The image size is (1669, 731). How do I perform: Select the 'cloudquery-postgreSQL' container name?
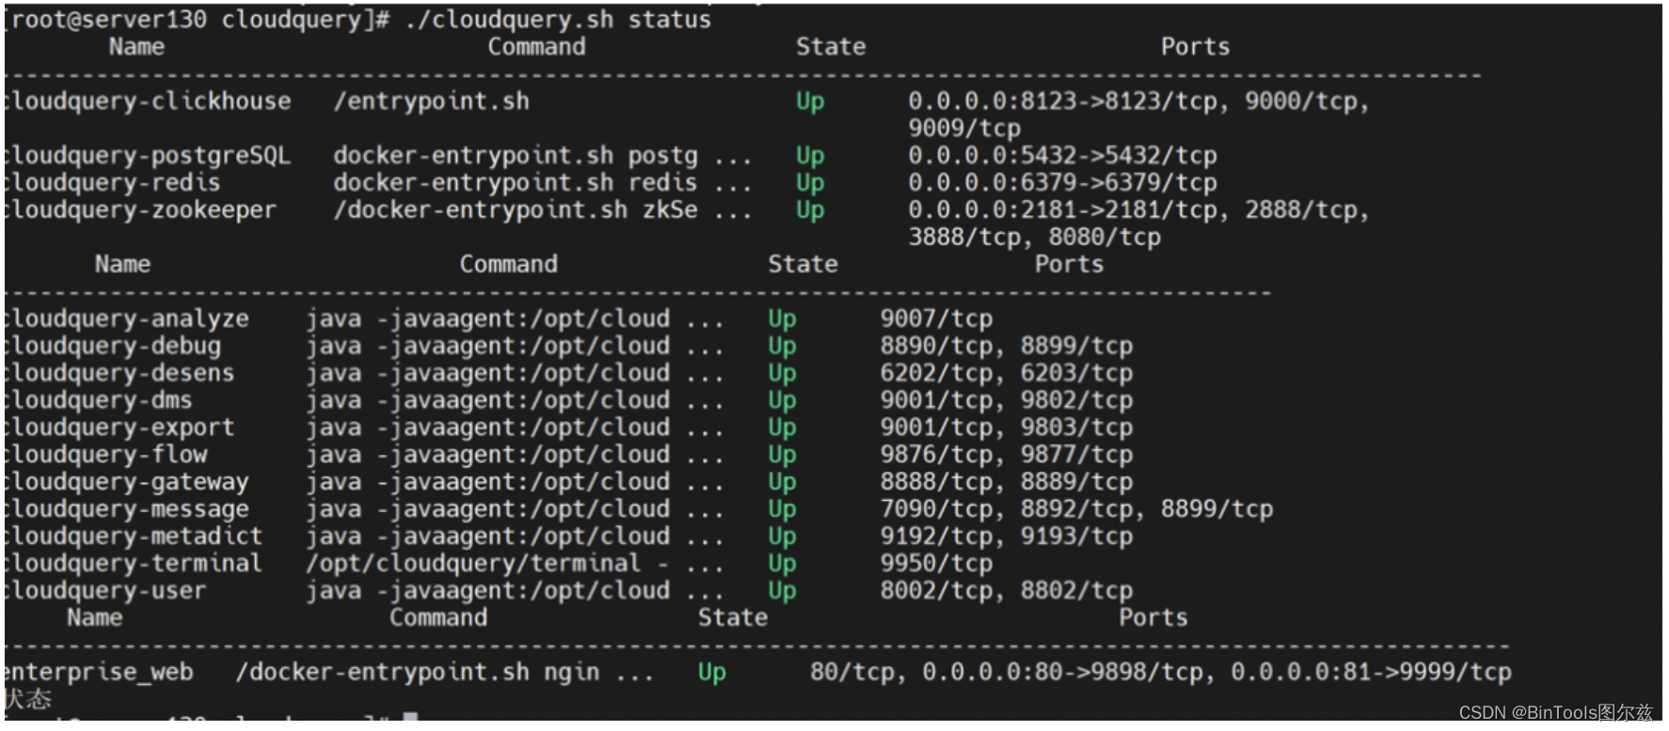(x=148, y=156)
